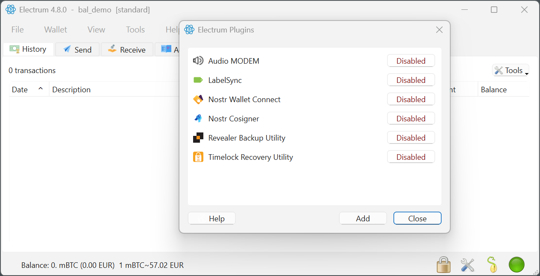Open the Tools menu in menu bar
This screenshot has width=540, height=276.
(135, 29)
